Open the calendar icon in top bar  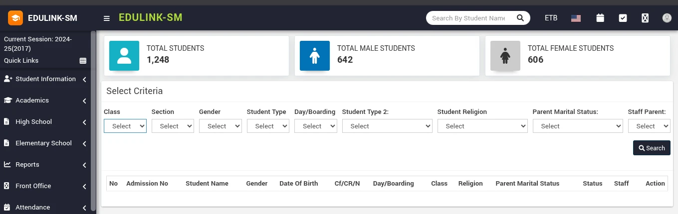pyautogui.click(x=600, y=18)
